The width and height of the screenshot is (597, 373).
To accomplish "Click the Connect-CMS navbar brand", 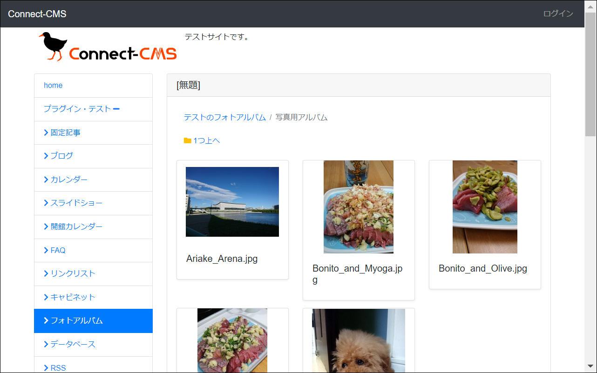I will click(37, 14).
